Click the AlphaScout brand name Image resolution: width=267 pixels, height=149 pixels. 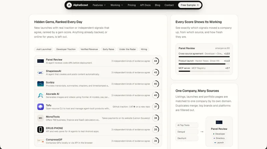pos(80,5)
